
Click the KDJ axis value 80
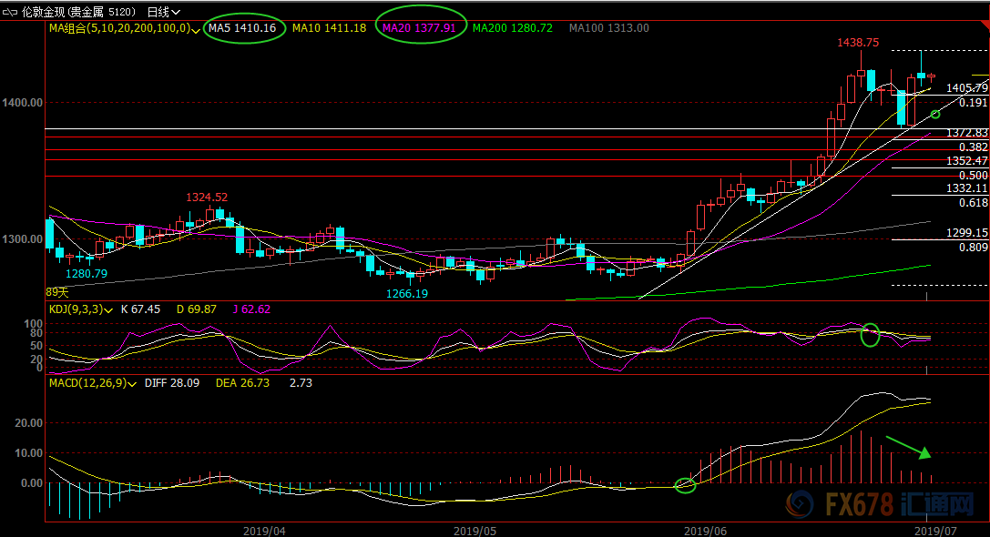pyautogui.click(x=36, y=333)
